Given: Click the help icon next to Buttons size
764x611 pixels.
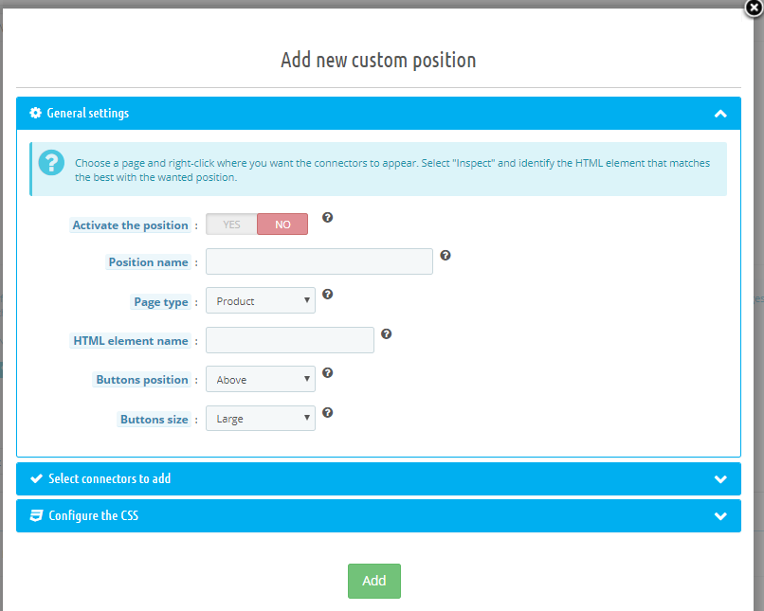Looking at the screenshot, I should coord(327,412).
